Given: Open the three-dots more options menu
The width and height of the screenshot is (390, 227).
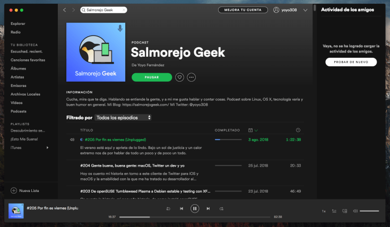Looking at the screenshot, I should [192, 77].
